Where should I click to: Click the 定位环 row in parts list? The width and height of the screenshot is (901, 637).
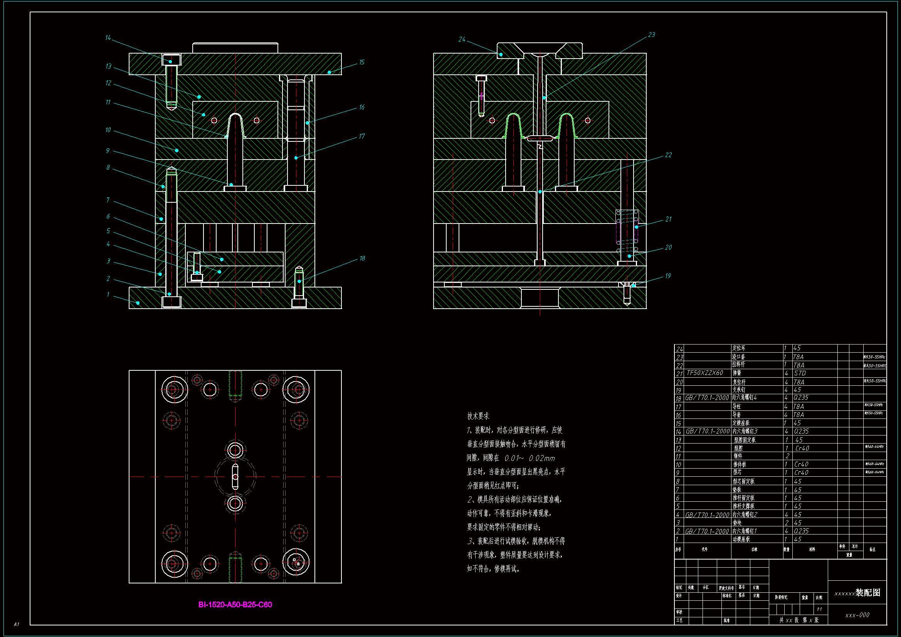point(738,348)
